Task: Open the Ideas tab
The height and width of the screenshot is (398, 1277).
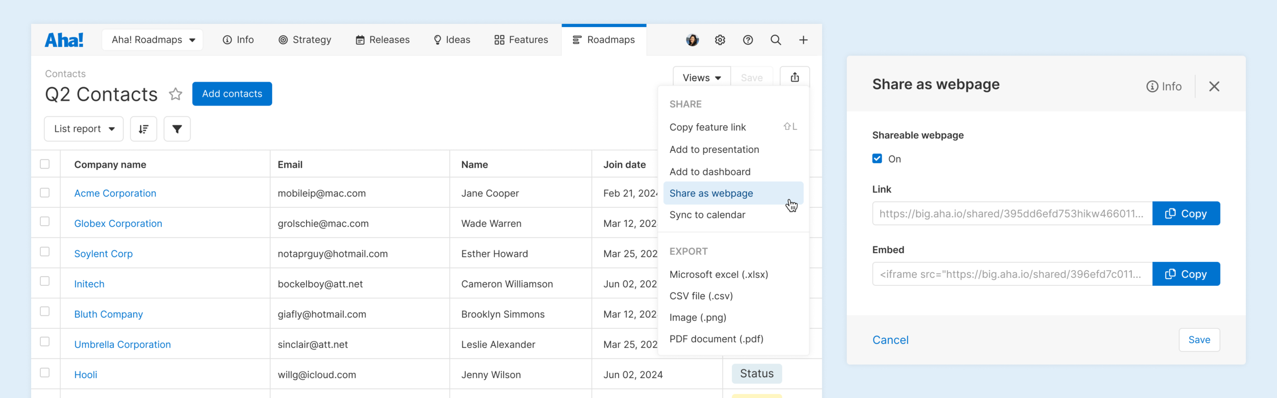Action: (452, 40)
